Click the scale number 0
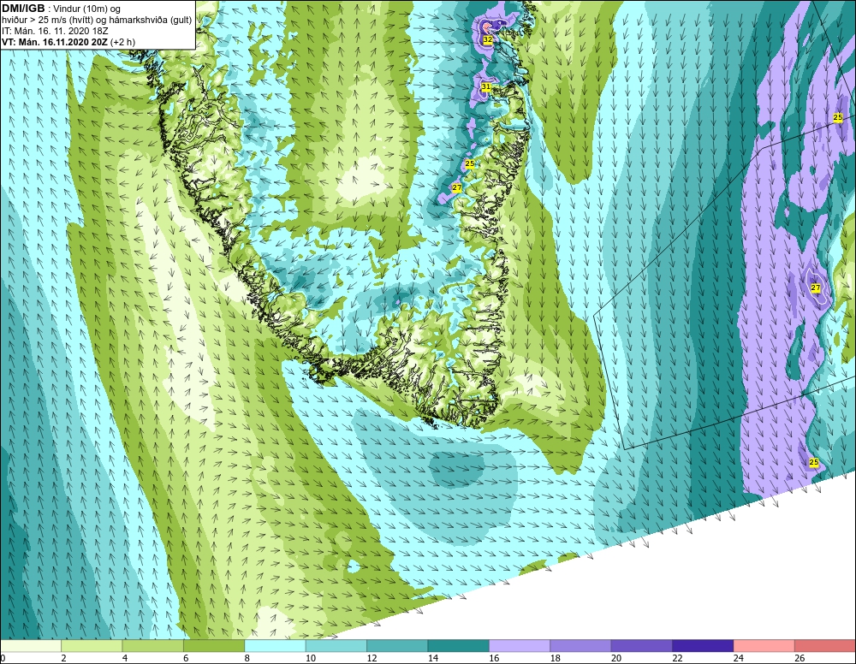 (x=3, y=658)
